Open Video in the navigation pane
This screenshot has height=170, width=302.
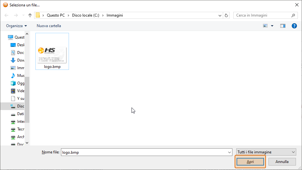click(x=17, y=91)
